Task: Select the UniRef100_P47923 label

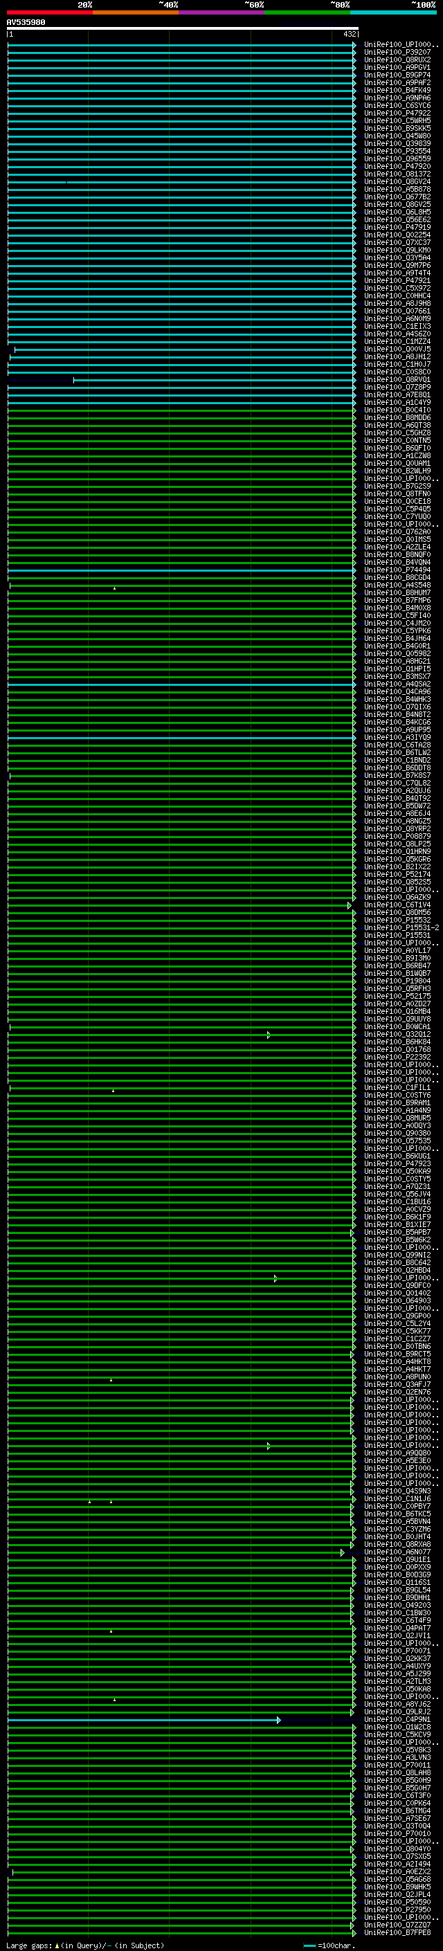Action: pyautogui.click(x=397, y=1163)
